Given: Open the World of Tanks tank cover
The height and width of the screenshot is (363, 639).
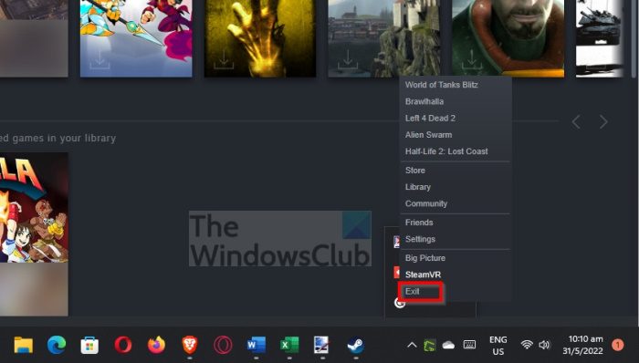Looking at the screenshot, I should point(600,38).
